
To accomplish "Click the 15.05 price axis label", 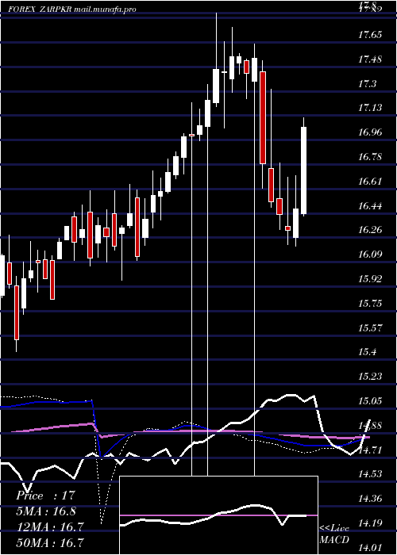I will (371, 401).
